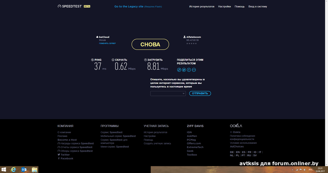Open О компании footer link
This screenshot has width=328, height=173.
tap(64, 132)
